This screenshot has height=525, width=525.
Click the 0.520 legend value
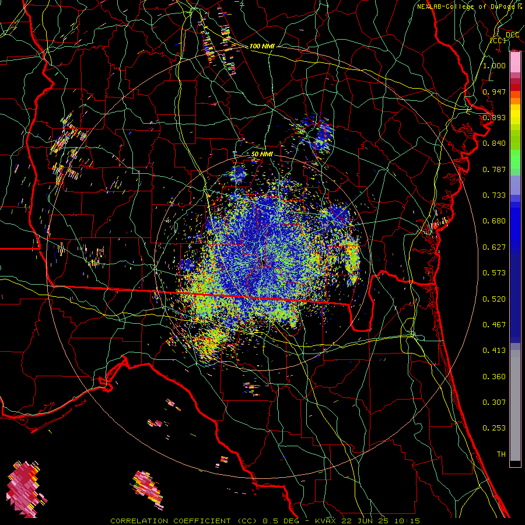tap(494, 299)
